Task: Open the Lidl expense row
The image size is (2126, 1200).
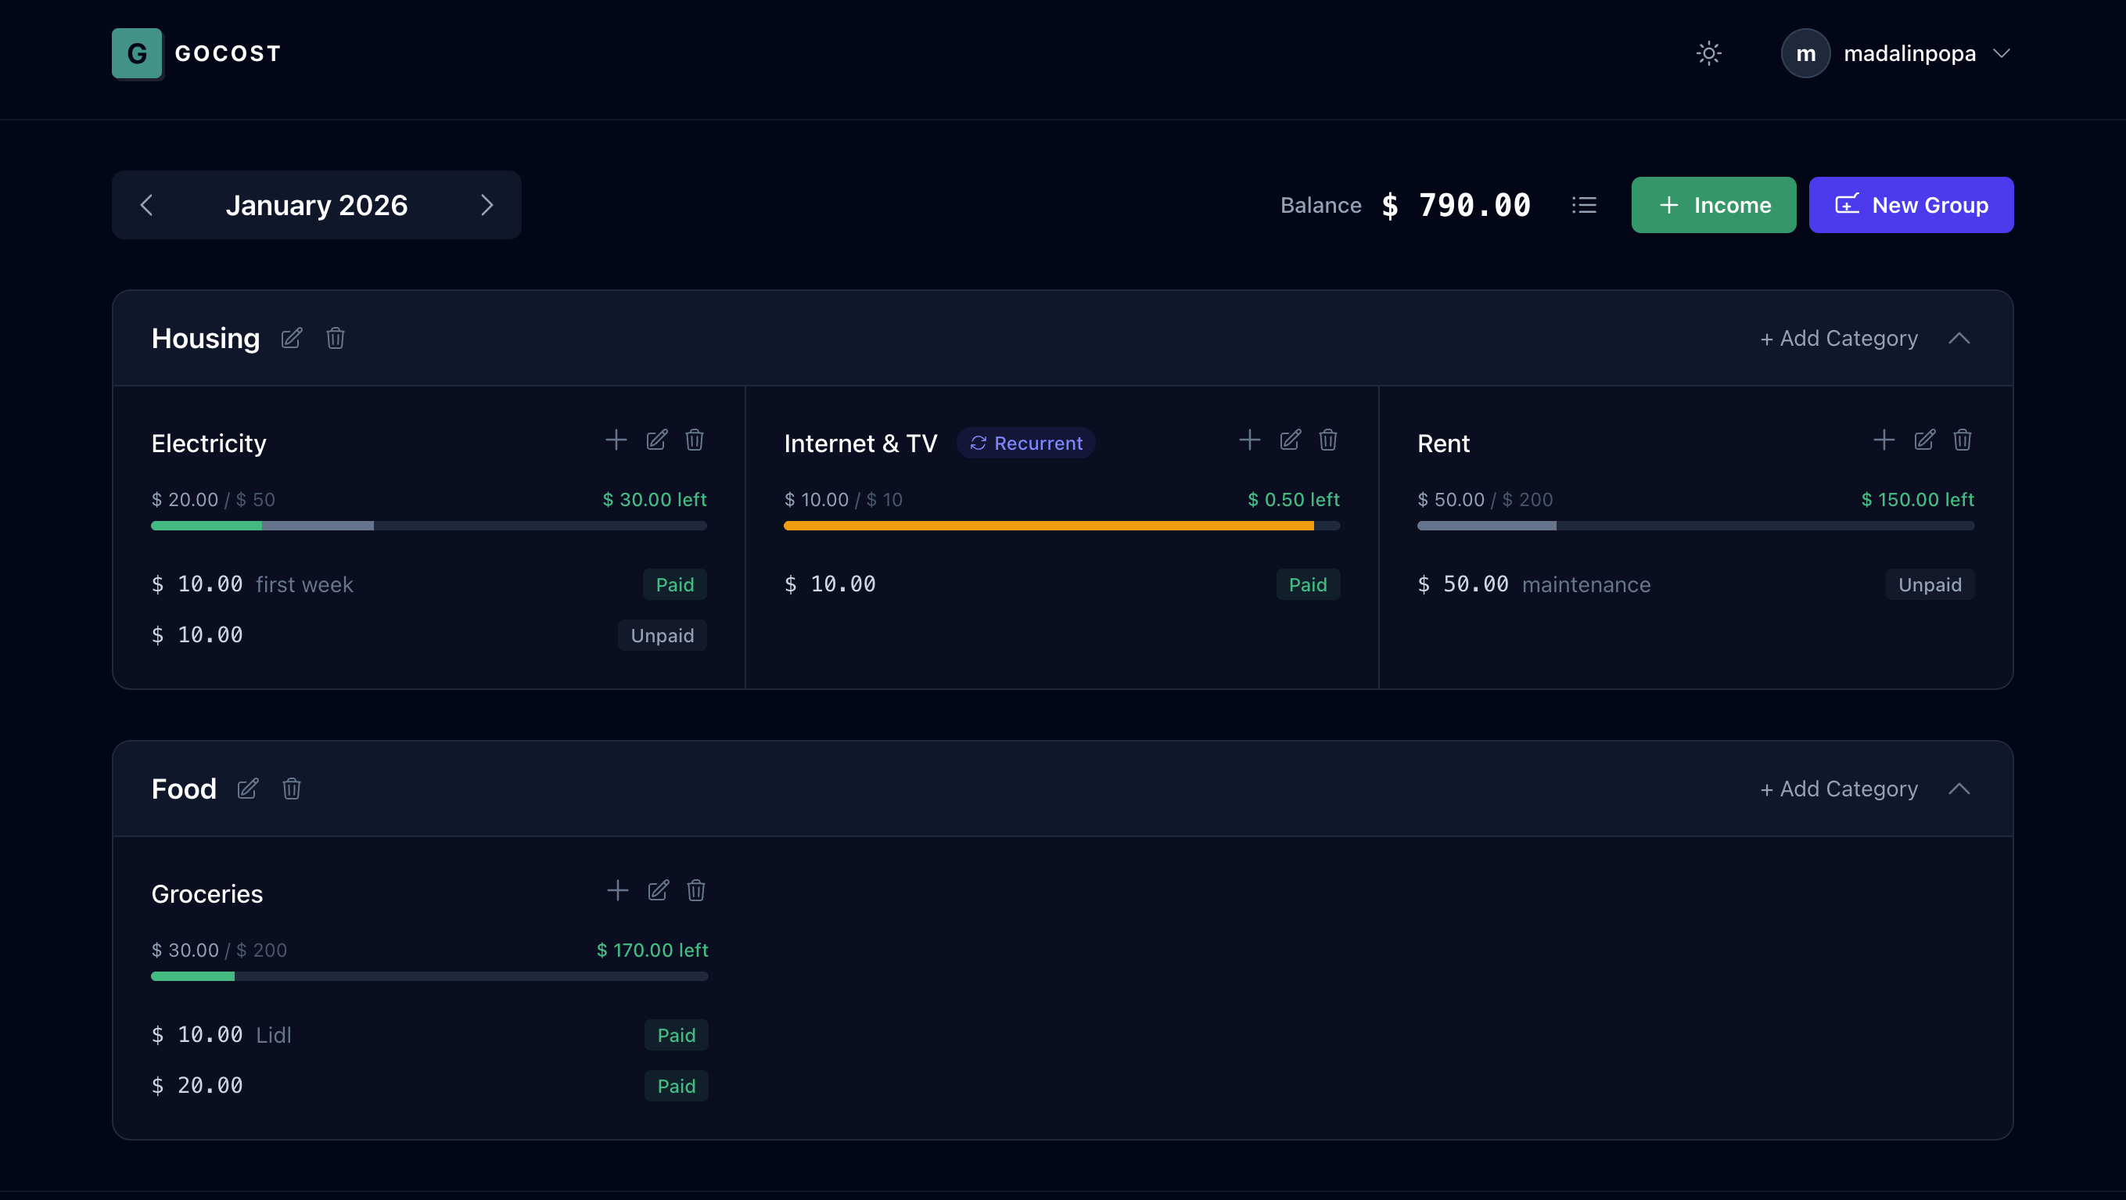Action: tap(430, 1035)
